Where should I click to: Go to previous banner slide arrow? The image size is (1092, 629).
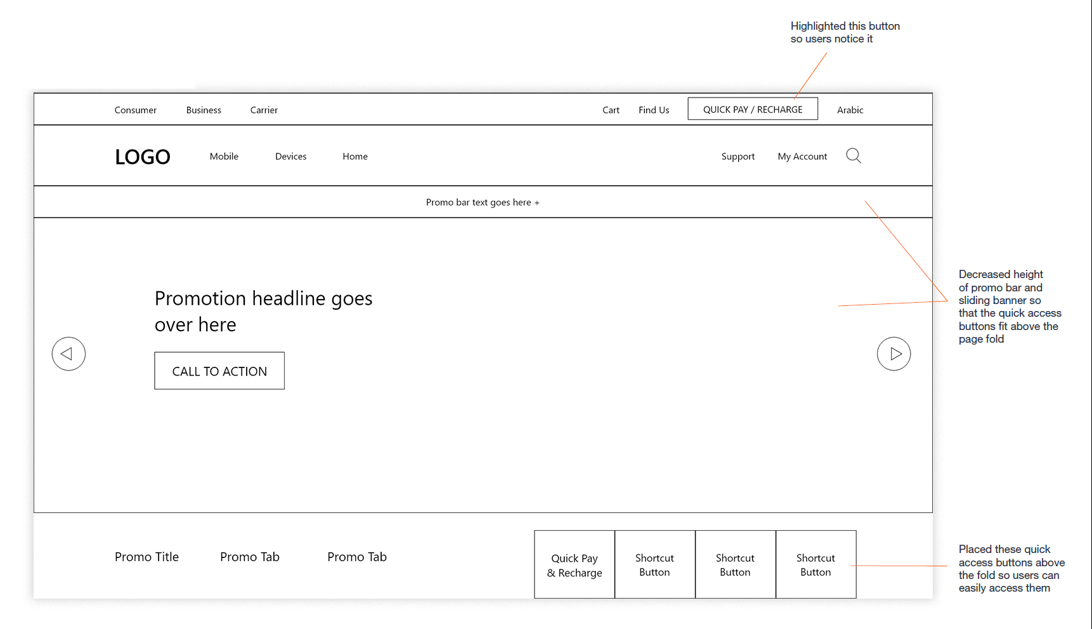coord(68,353)
